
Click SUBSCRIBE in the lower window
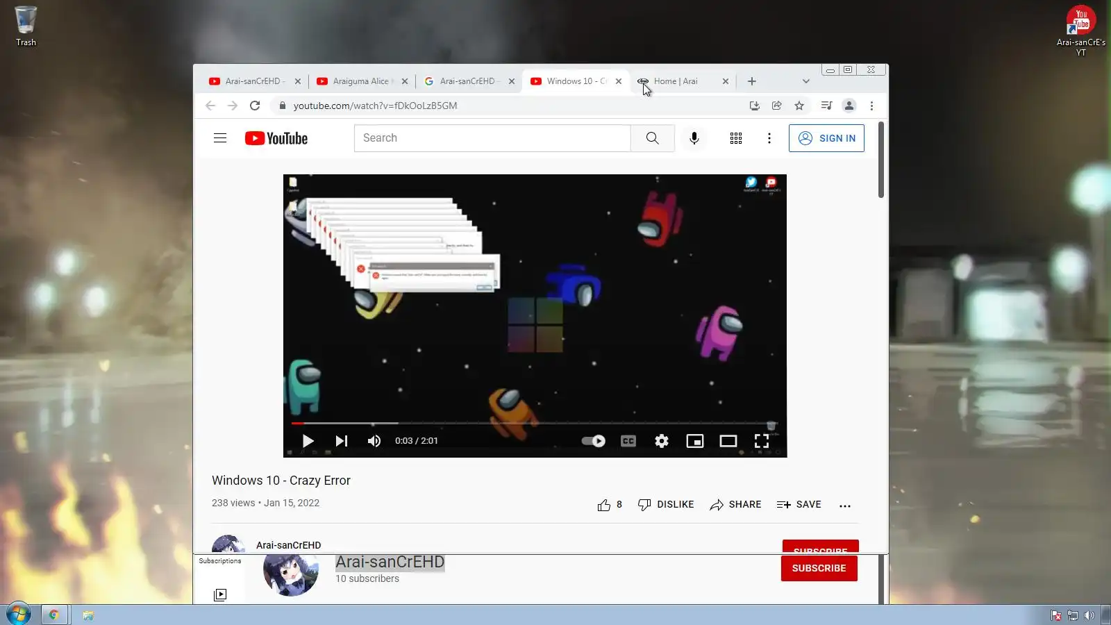click(819, 568)
